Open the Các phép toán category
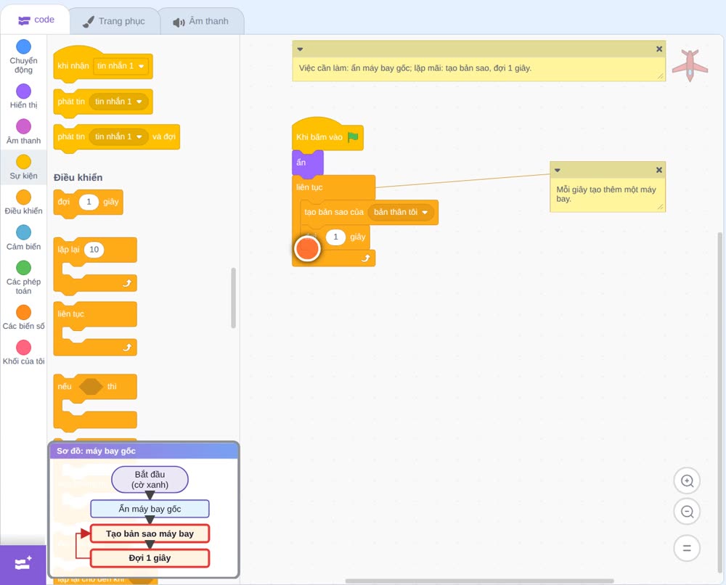 click(x=23, y=278)
